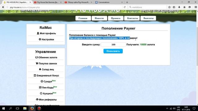Switch to the Pig House Без Баллов YouTube tab
Image resolution: width=198 pixels, height=111 pixels.
(x=48, y=2)
